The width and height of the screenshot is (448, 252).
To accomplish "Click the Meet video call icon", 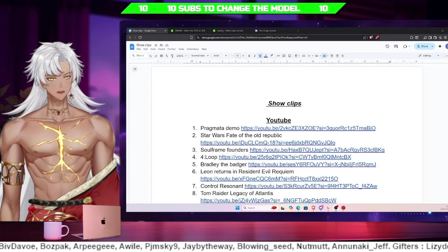I will click(x=406, y=47).
